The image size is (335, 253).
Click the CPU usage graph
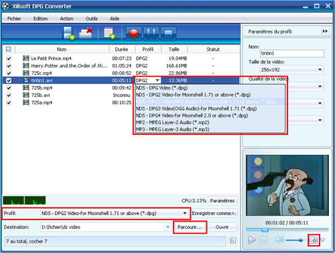(x=24, y=200)
